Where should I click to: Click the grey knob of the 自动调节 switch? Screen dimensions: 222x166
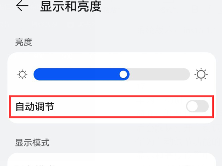click(x=193, y=107)
